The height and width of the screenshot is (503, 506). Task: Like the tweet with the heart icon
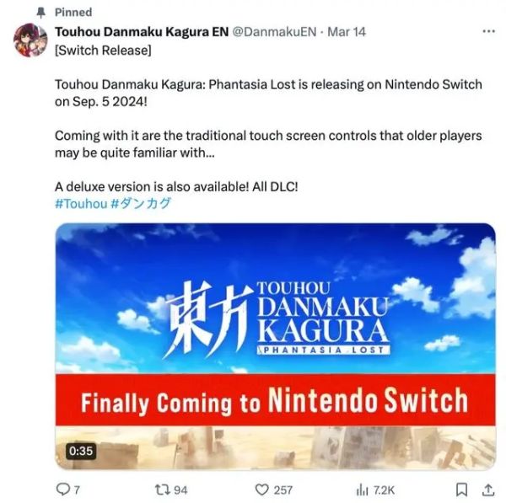[261, 490]
